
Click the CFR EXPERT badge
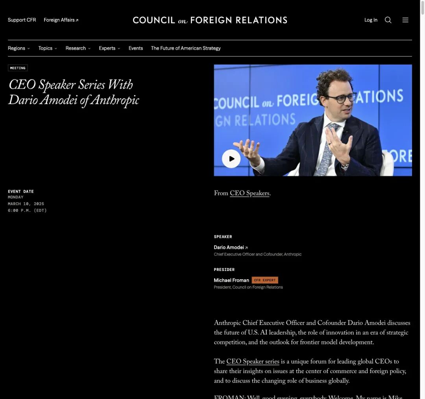pos(265,280)
